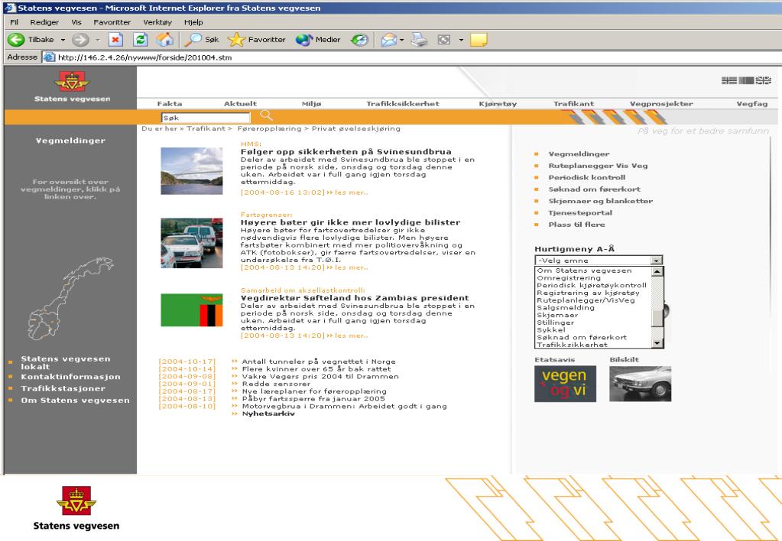Click the magnifier icon next to Søk field
This screenshot has height=541, width=782.
pyautogui.click(x=266, y=115)
